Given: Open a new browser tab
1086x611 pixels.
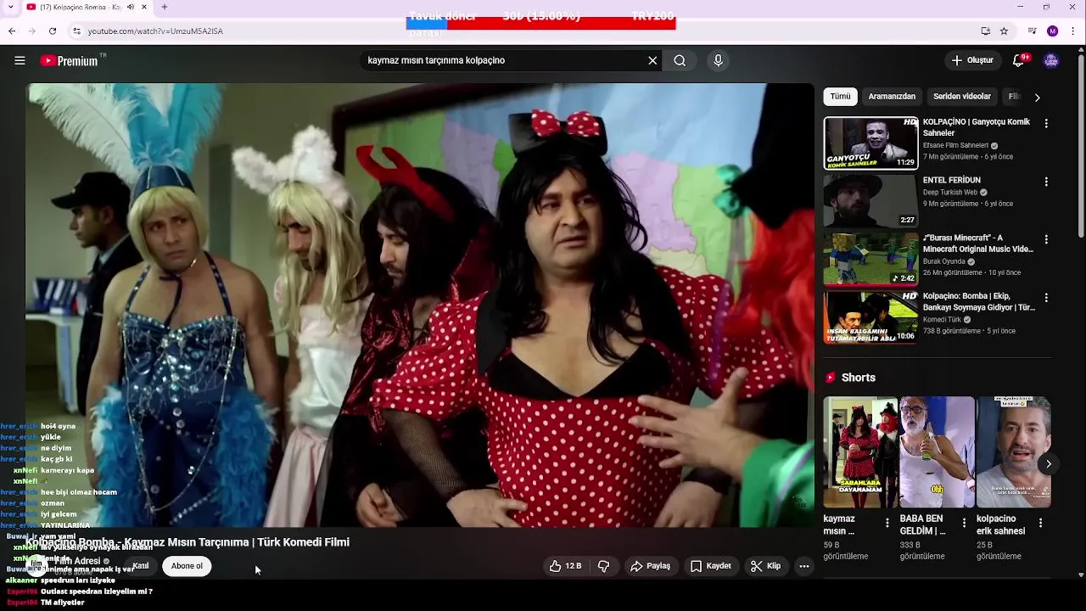Looking at the screenshot, I should click(x=164, y=7).
